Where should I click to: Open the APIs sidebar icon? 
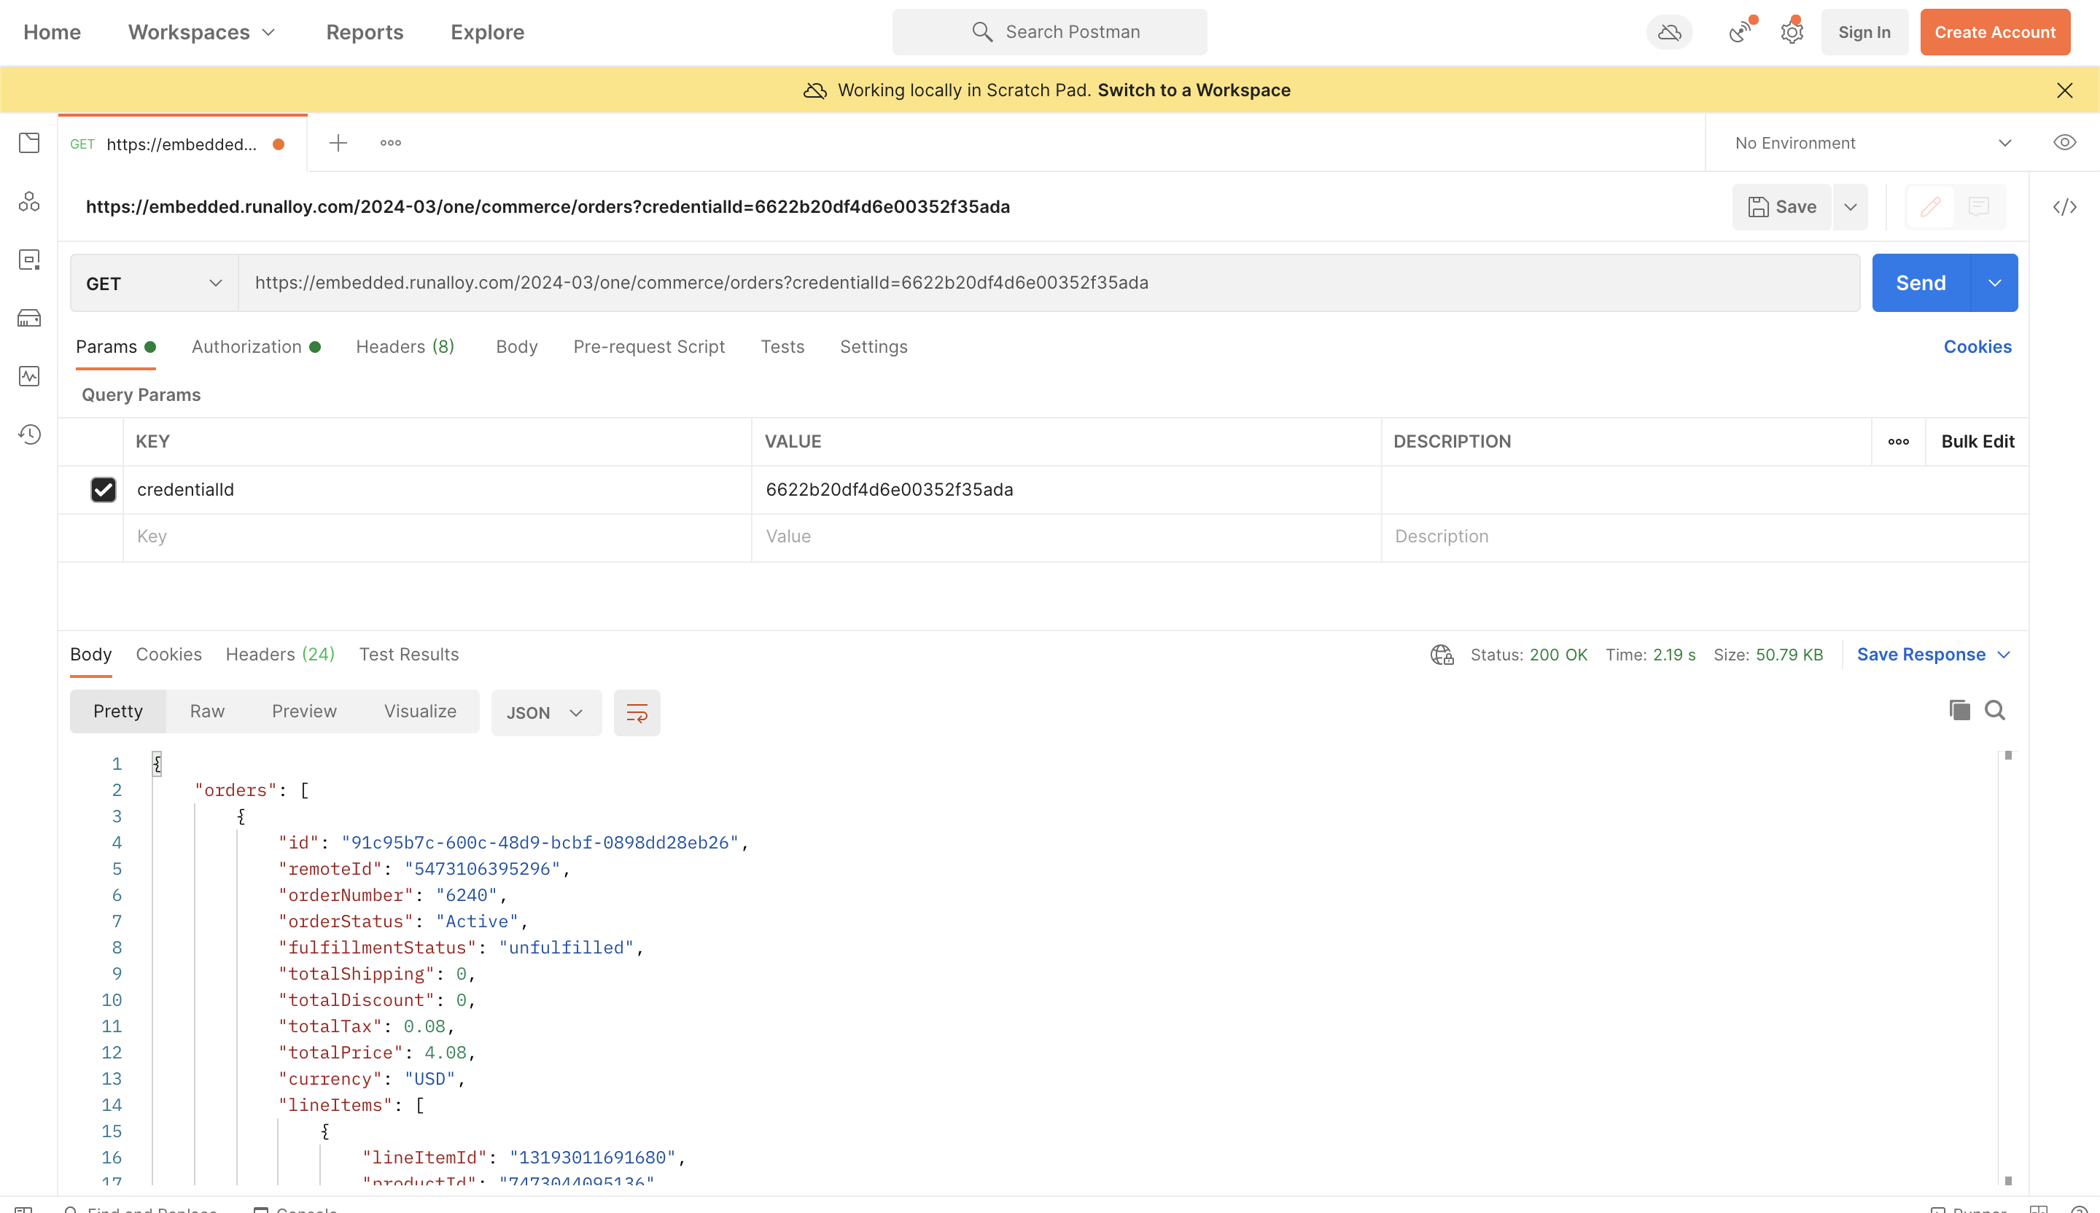pos(29,200)
